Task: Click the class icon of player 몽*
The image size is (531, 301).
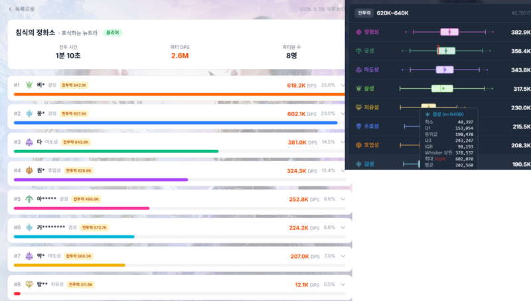Action: coord(29,113)
